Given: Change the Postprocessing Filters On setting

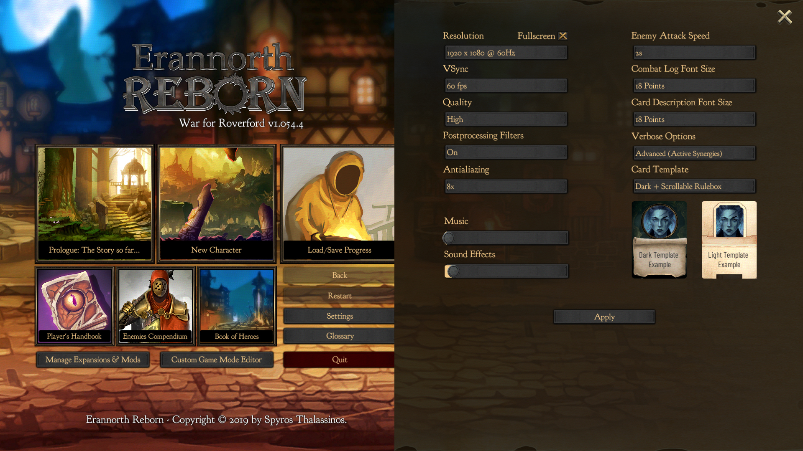Looking at the screenshot, I should 506,152.
